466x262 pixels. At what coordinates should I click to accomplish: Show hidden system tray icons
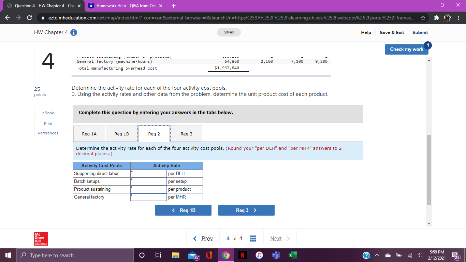tap(378, 256)
